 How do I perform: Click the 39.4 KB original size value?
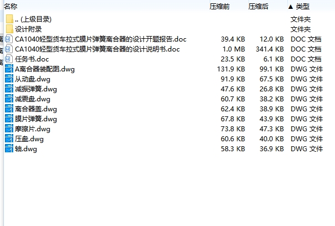point(233,39)
